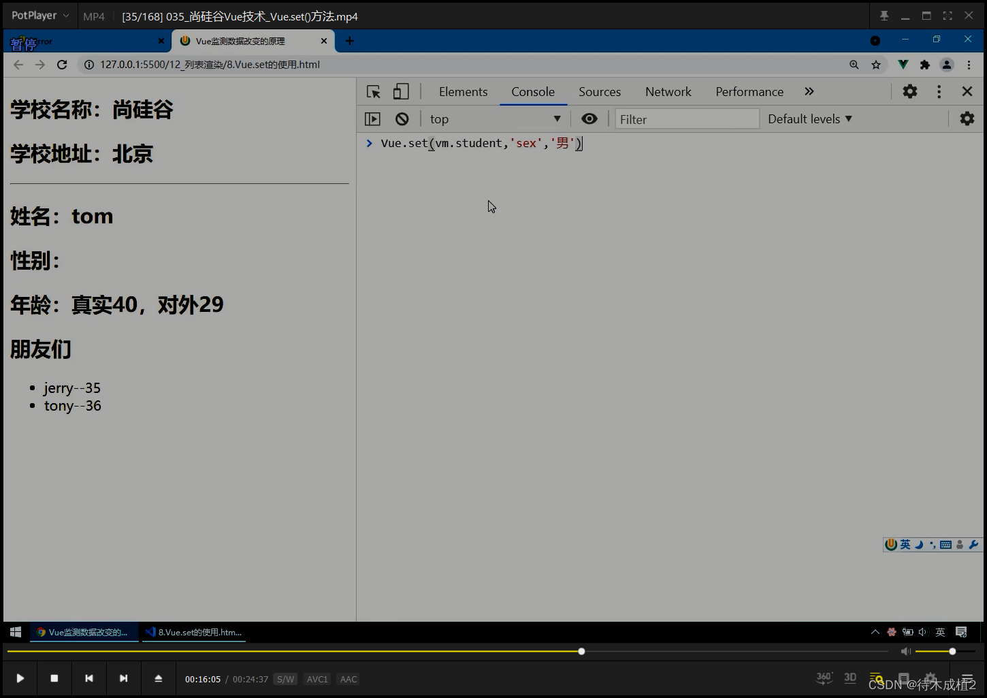This screenshot has height=698, width=987.
Task: Toggle PotPlayer fullscreen mode
Action: point(948,16)
